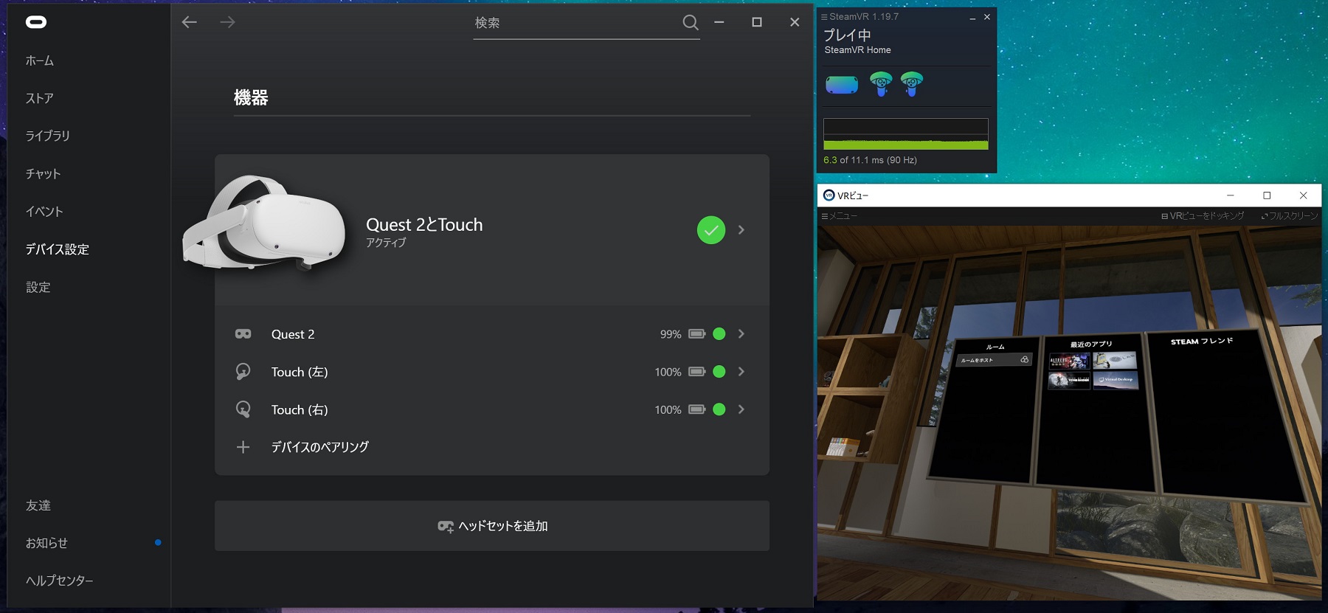Click the 6.3 of 11.1 ms text

(x=871, y=160)
